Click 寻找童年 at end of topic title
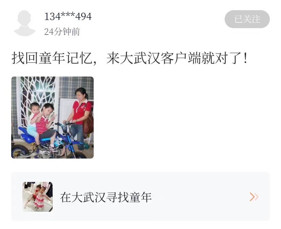 129,197
